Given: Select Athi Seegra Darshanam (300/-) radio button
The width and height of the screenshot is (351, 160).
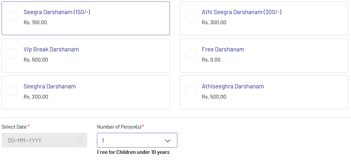Looking at the screenshot, I should pos(190,17).
